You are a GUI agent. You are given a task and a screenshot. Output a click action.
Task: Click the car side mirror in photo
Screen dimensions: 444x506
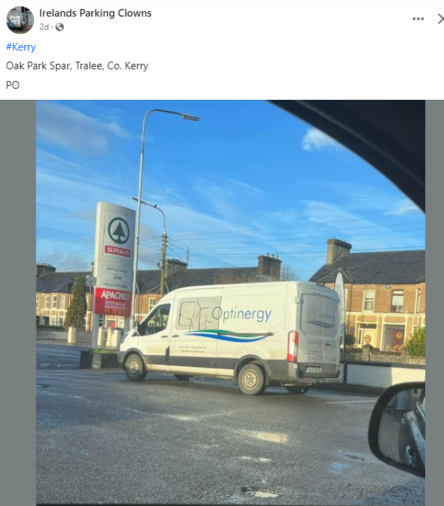pos(397,428)
